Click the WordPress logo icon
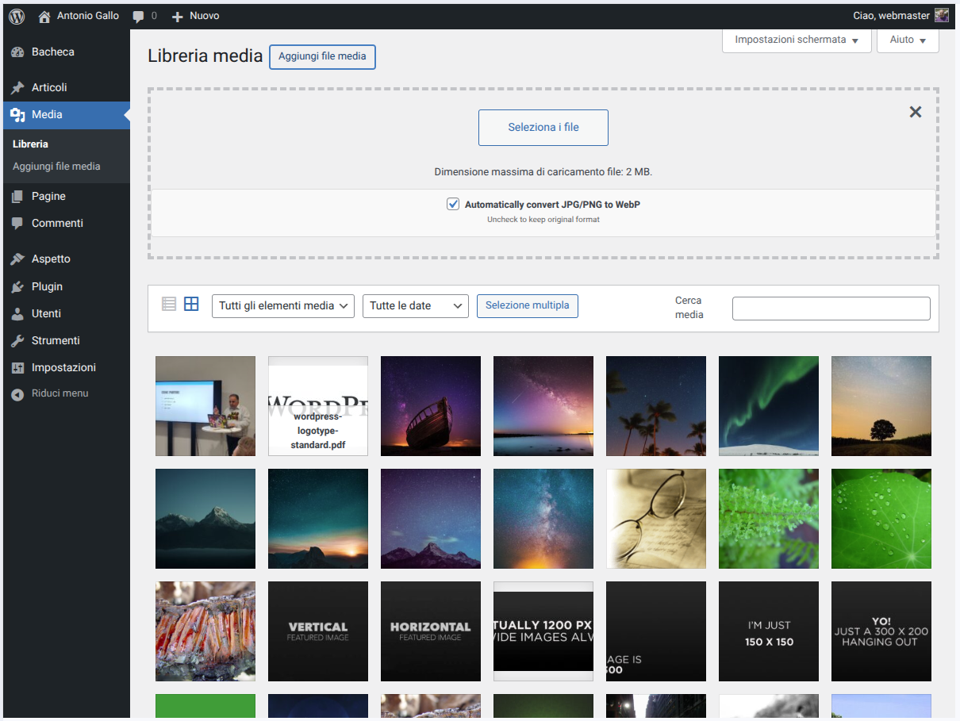Screen dimensions: 960x721 17,16
